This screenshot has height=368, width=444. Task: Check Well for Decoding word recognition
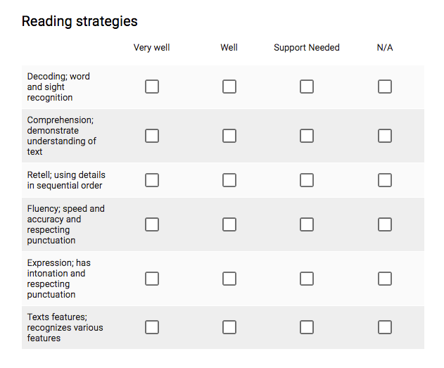click(x=229, y=87)
